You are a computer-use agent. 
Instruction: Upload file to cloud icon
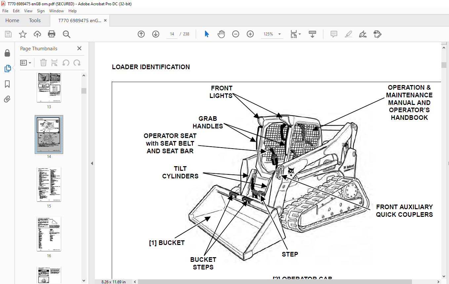tap(37, 34)
